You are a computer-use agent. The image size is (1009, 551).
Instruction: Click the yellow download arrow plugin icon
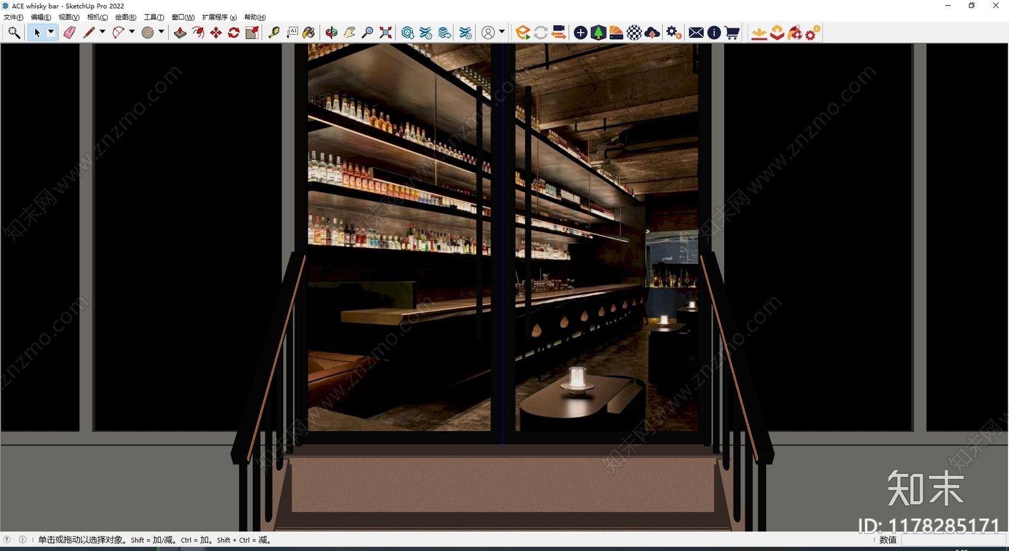(x=759, y=33)
